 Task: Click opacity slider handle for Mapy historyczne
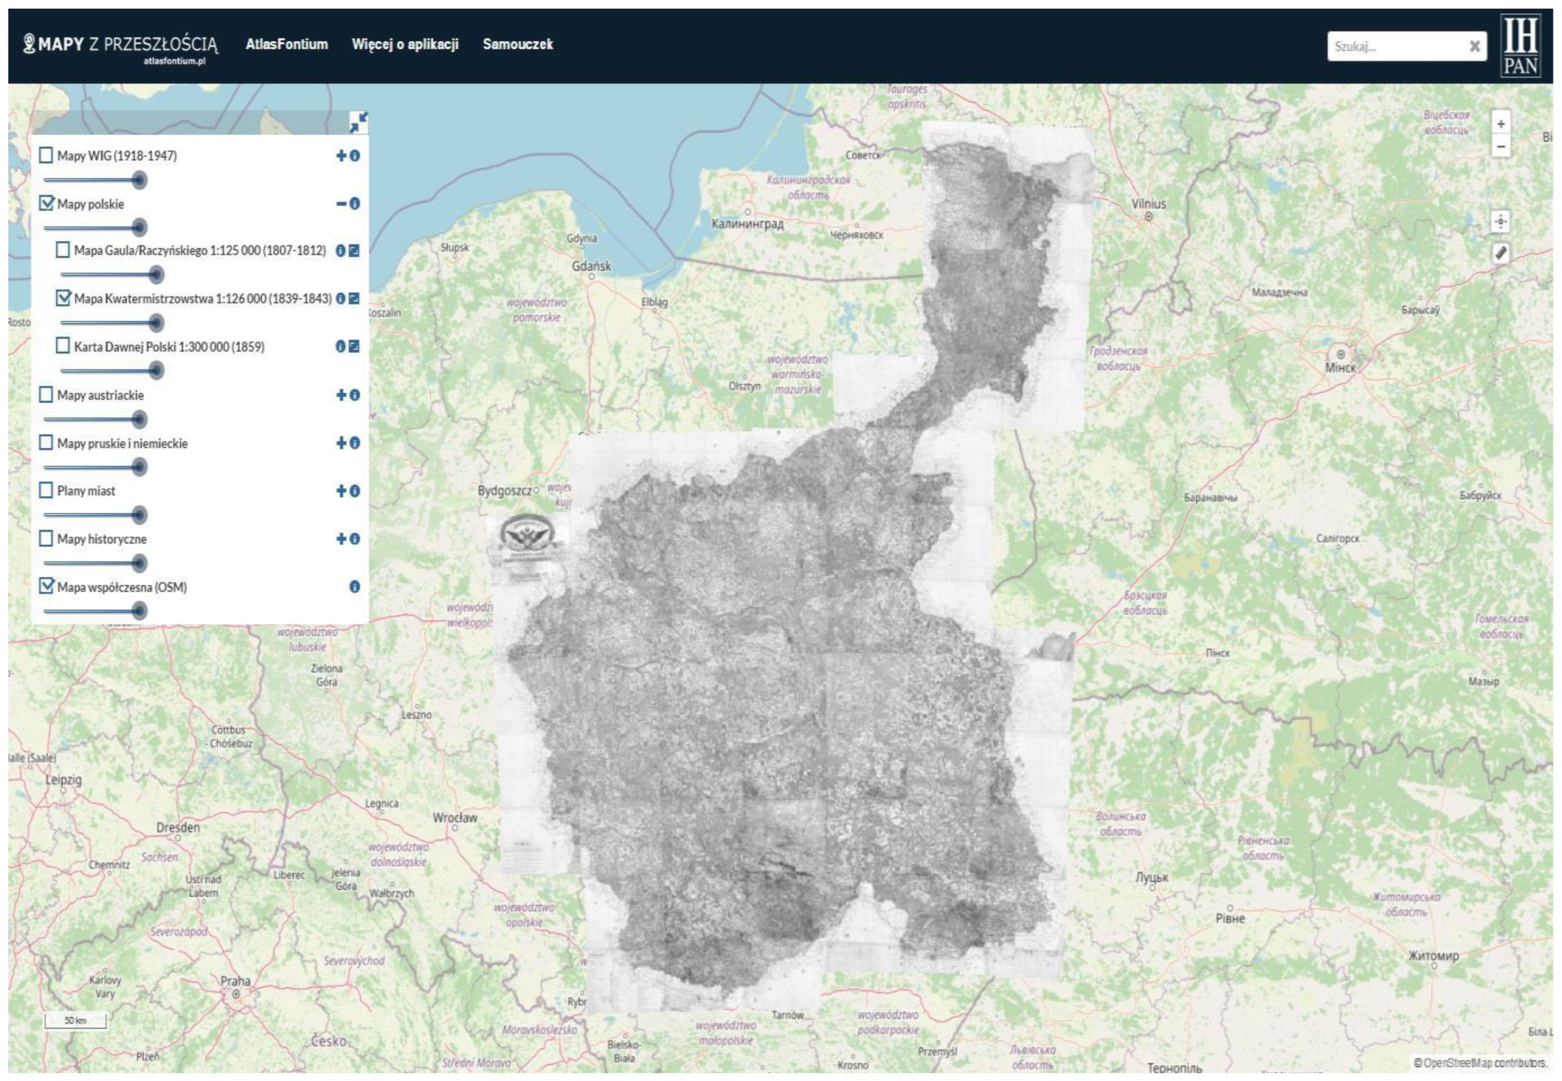coord(139,563)
